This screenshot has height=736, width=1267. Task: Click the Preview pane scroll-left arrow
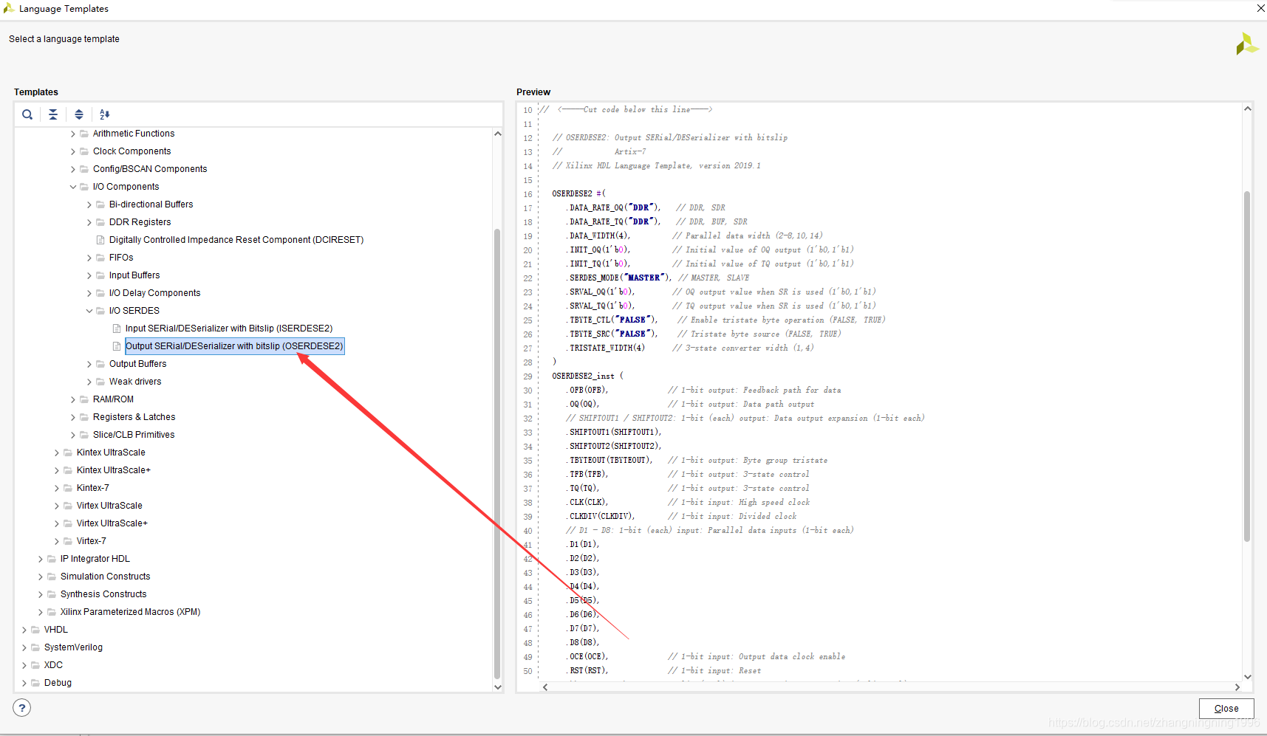(545, 687)
